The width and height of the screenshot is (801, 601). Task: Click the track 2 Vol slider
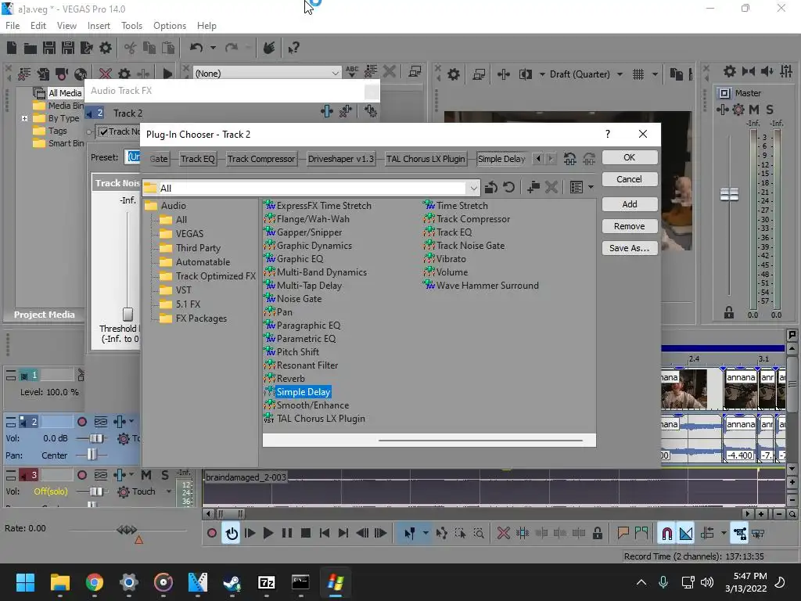point(96,438)
